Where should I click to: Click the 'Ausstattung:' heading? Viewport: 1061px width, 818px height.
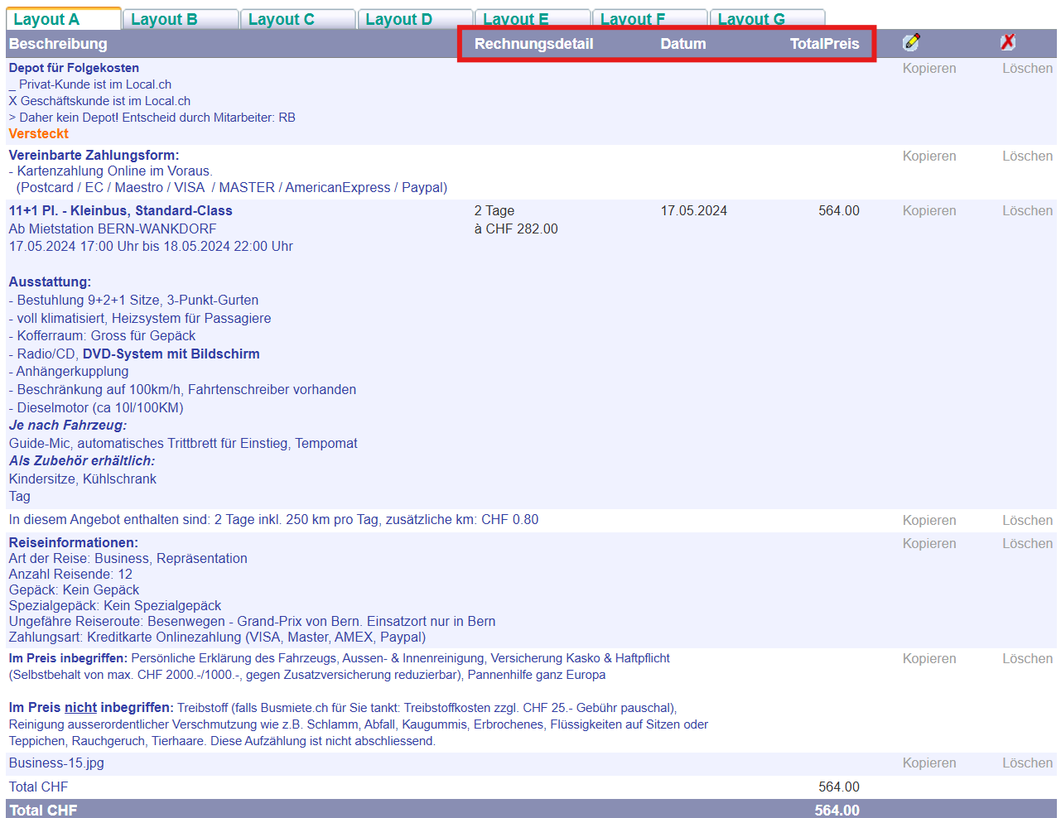(50, 282)
